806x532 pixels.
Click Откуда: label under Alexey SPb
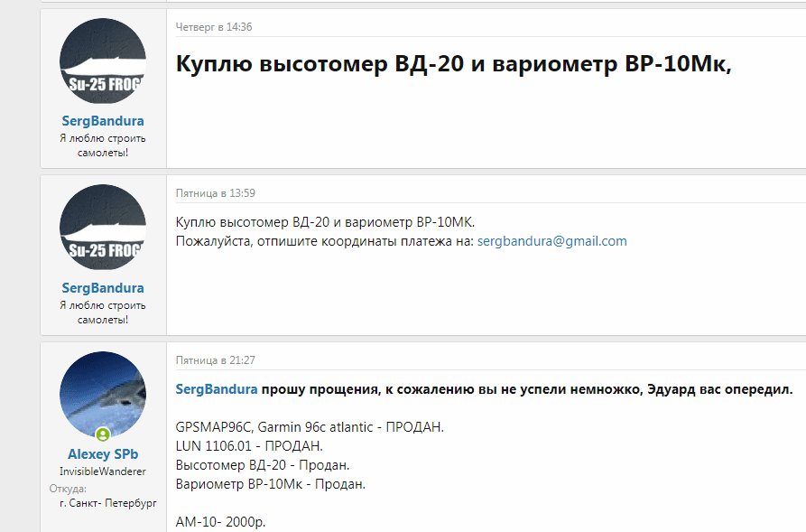click(x=68, y=489)
